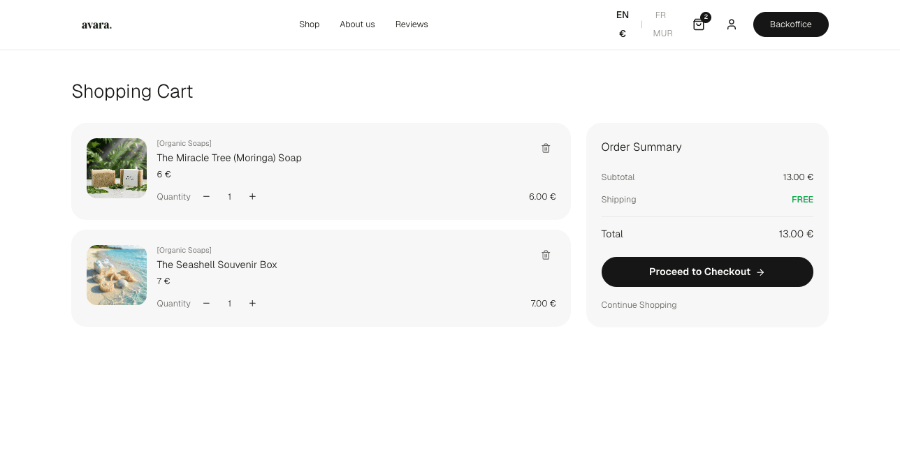Click Proceed to Checkout

[x=706, y=272]
